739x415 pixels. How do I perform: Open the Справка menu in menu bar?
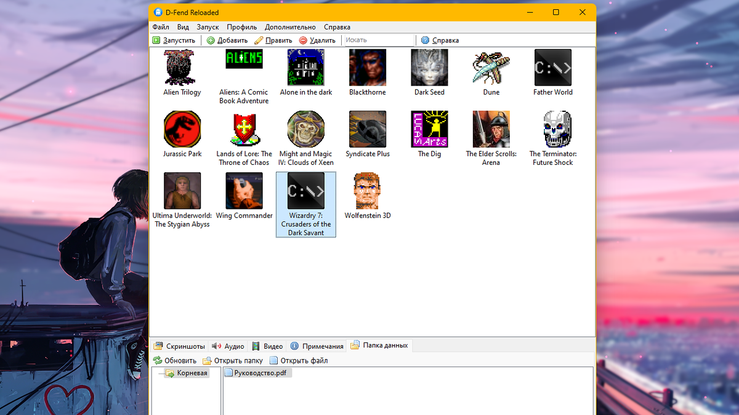(x=337, y=27)
